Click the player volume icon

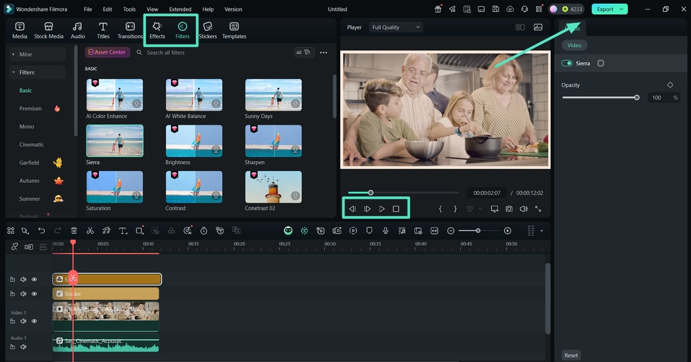click(x=524, y=209)
